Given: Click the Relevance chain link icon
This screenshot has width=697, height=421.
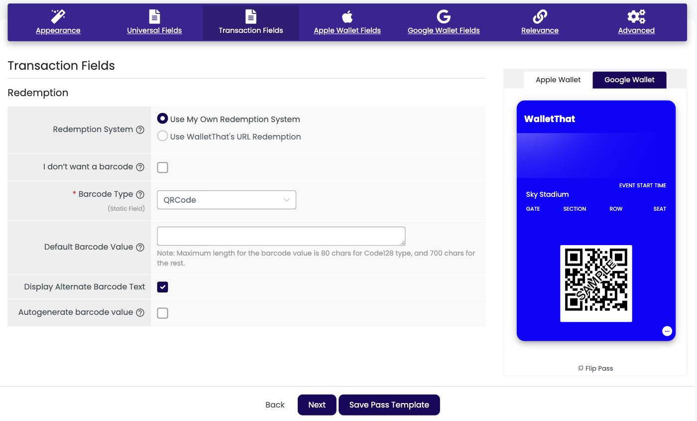Looking at the screenshot, I should (x=540, y=16).
